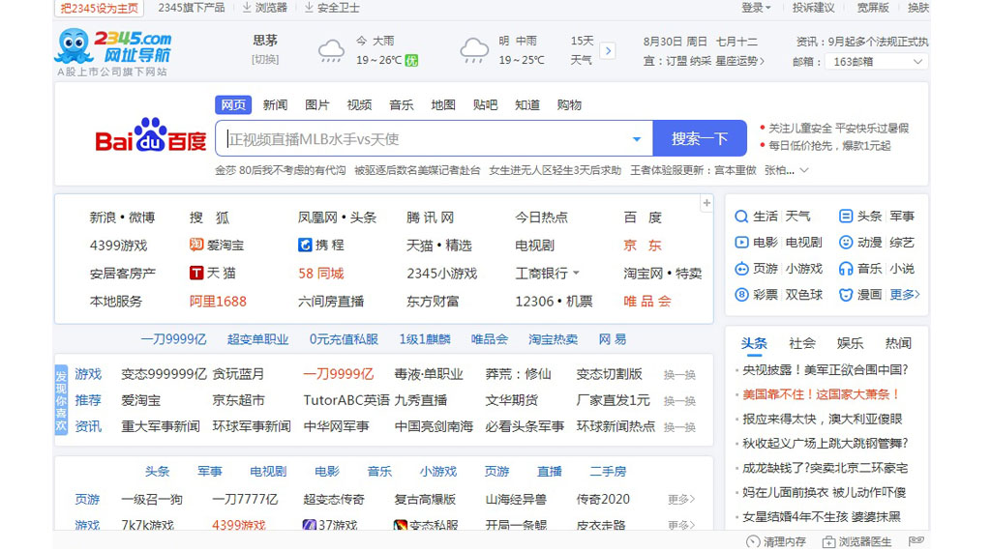Click the 切换 city switch link

coord(265,59)
